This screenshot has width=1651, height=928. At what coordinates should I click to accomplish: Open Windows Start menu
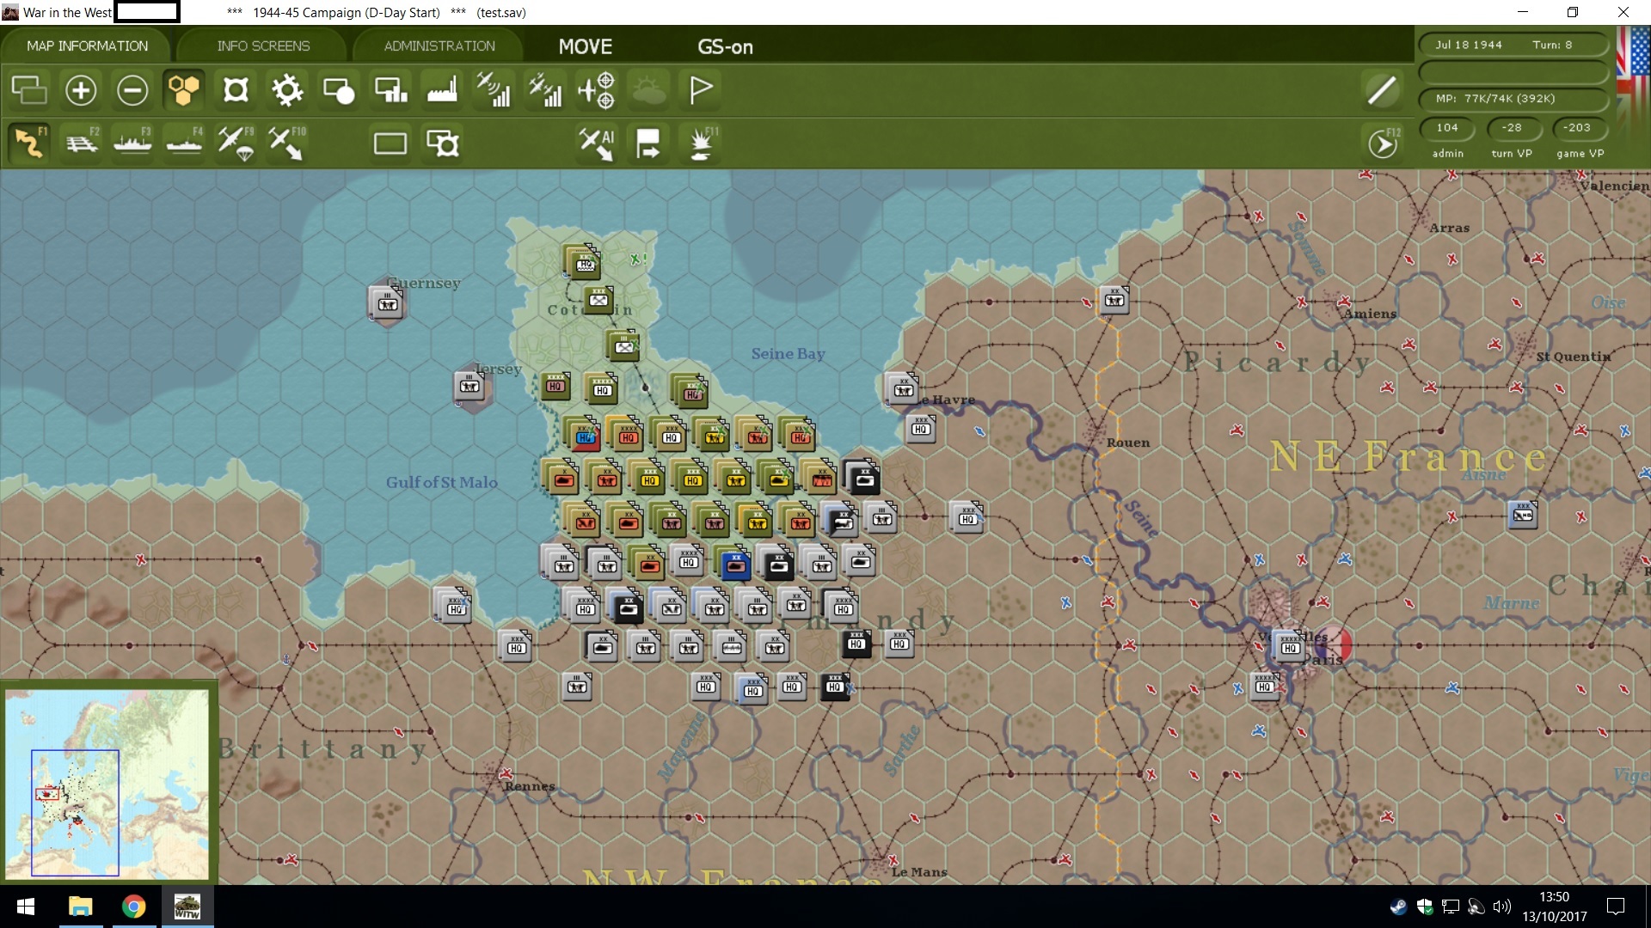click(x=26, y=907)
